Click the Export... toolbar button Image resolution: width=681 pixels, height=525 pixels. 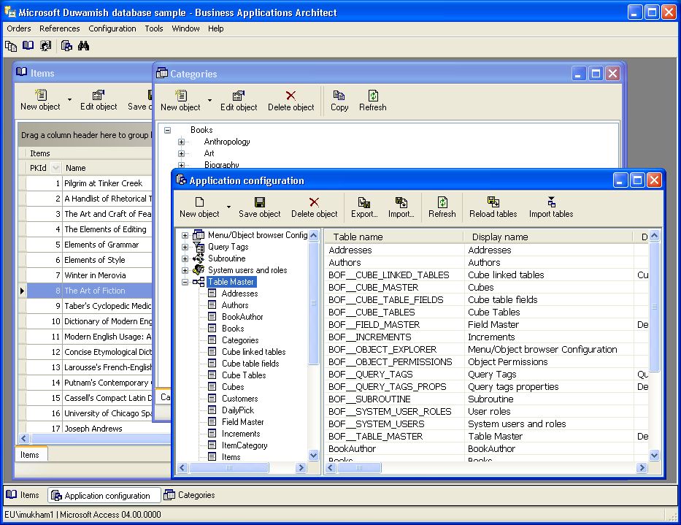(364, 207)
